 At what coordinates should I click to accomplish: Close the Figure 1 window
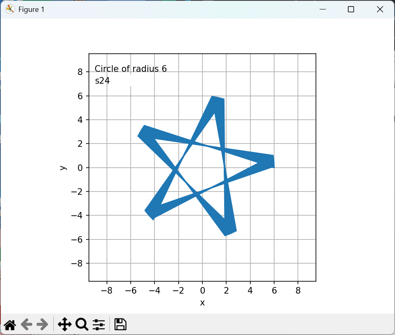(x=380, y=9)
